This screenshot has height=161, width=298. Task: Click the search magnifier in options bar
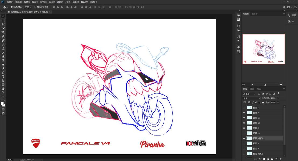pos(284,7)
